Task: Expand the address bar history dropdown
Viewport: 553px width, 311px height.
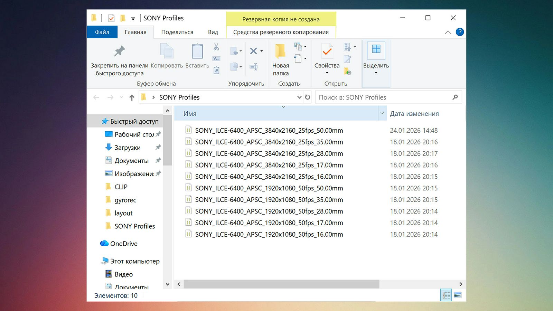Action: [299, 97]
